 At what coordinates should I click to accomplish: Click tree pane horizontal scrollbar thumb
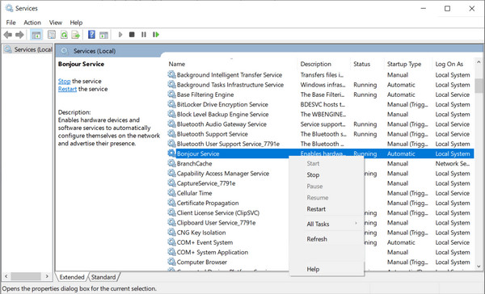click(x=26, y=276)
